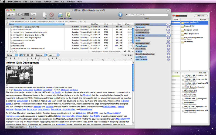The height and width of the screenshot is (135, 216).
Task: Click red classify icon in side window
Action: tap(173, 16)
